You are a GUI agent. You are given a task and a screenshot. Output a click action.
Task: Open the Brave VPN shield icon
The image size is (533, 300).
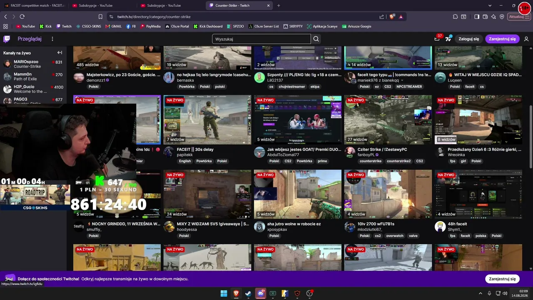(502, 17)
